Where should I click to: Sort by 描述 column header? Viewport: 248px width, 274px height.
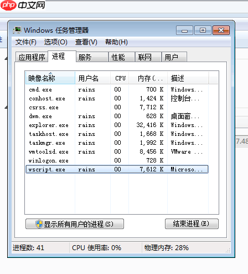[x=188, y=78]
